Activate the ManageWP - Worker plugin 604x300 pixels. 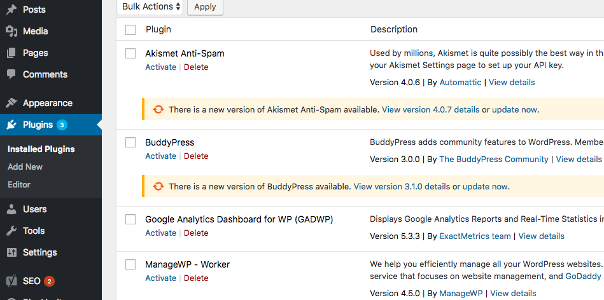[160, 278]
